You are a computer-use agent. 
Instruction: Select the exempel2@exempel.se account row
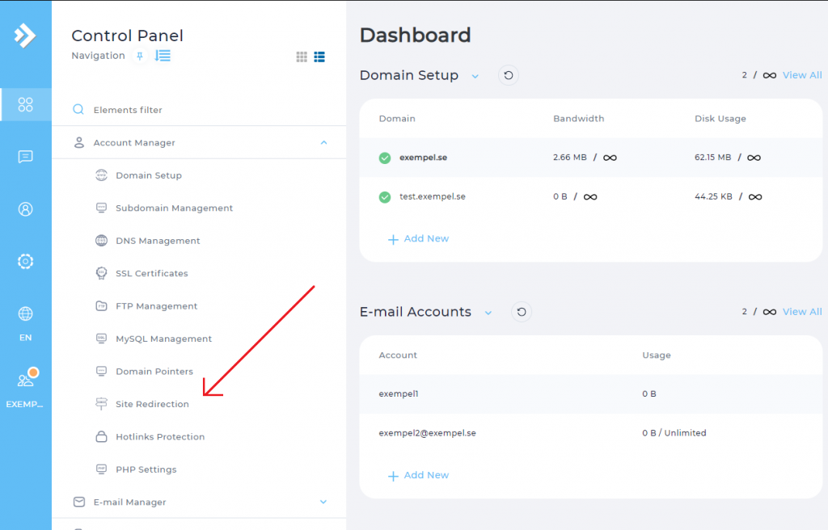pyautogui.click(x=591, y=433)
